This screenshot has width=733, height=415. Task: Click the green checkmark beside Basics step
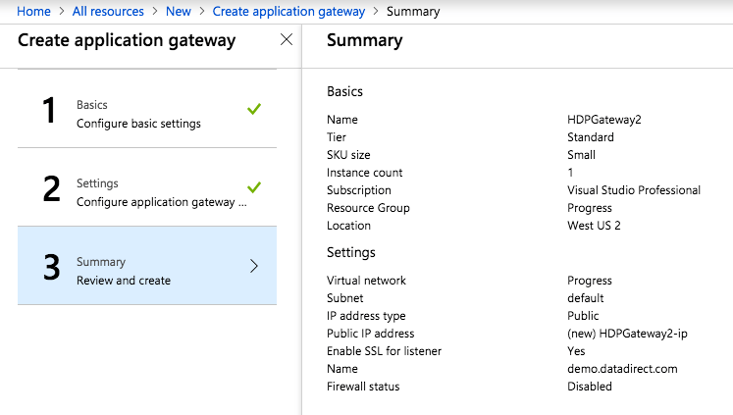pyautogui.click(x=254, y=109)
